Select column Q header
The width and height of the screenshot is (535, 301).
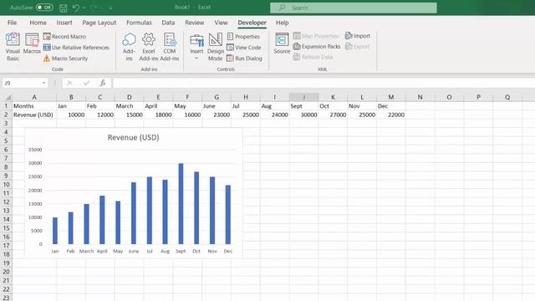point(507,97)
